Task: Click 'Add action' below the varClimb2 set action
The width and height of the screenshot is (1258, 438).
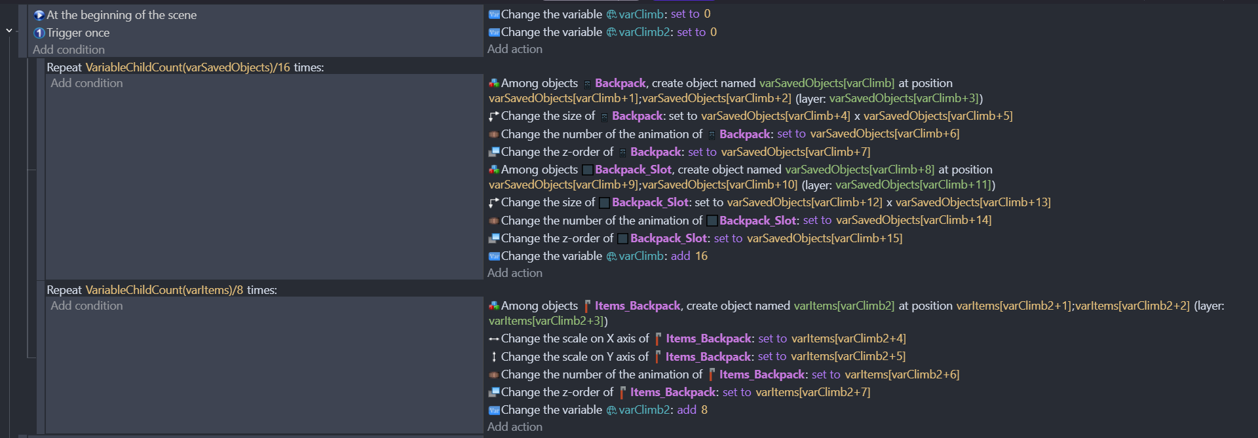Action: coord(515,49)
